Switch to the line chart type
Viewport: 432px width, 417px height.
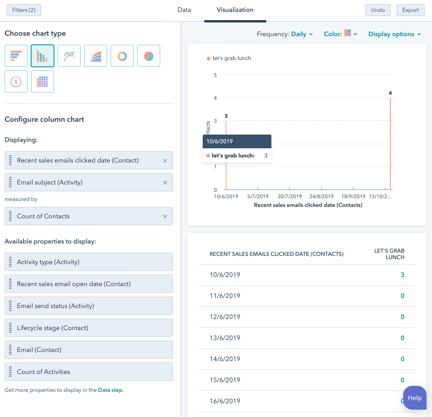tap(69, 55)
